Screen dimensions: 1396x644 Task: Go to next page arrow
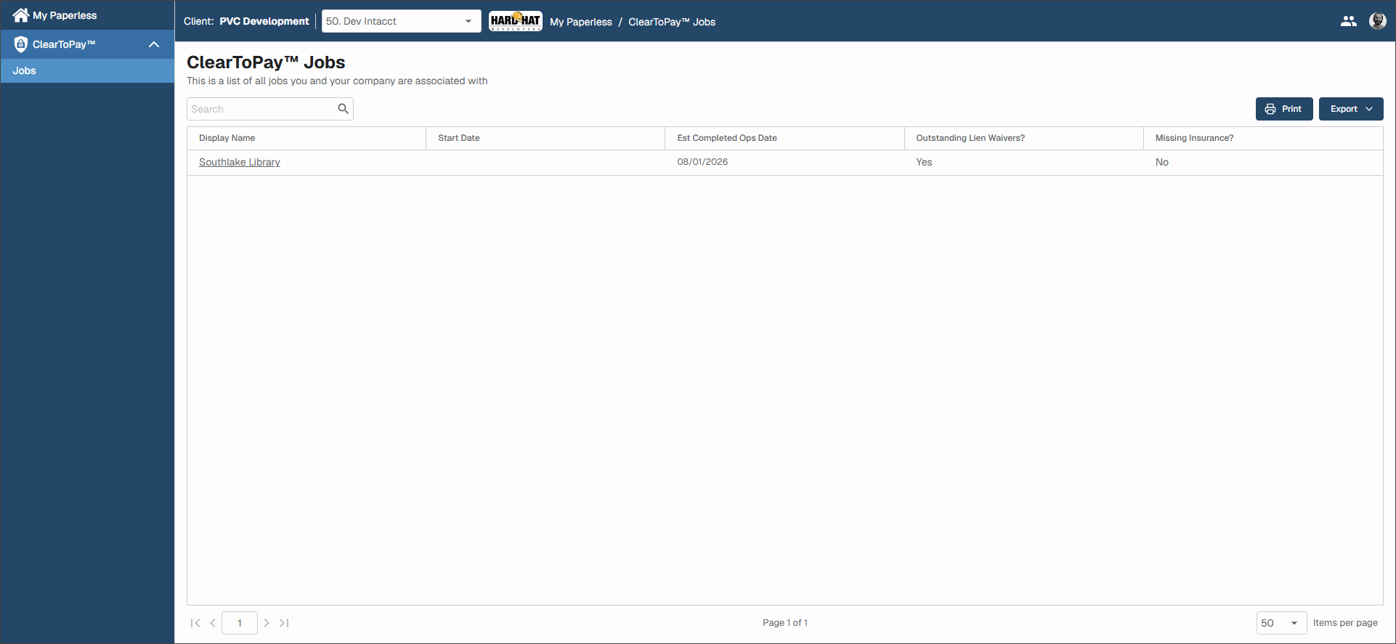coord(267,623)
